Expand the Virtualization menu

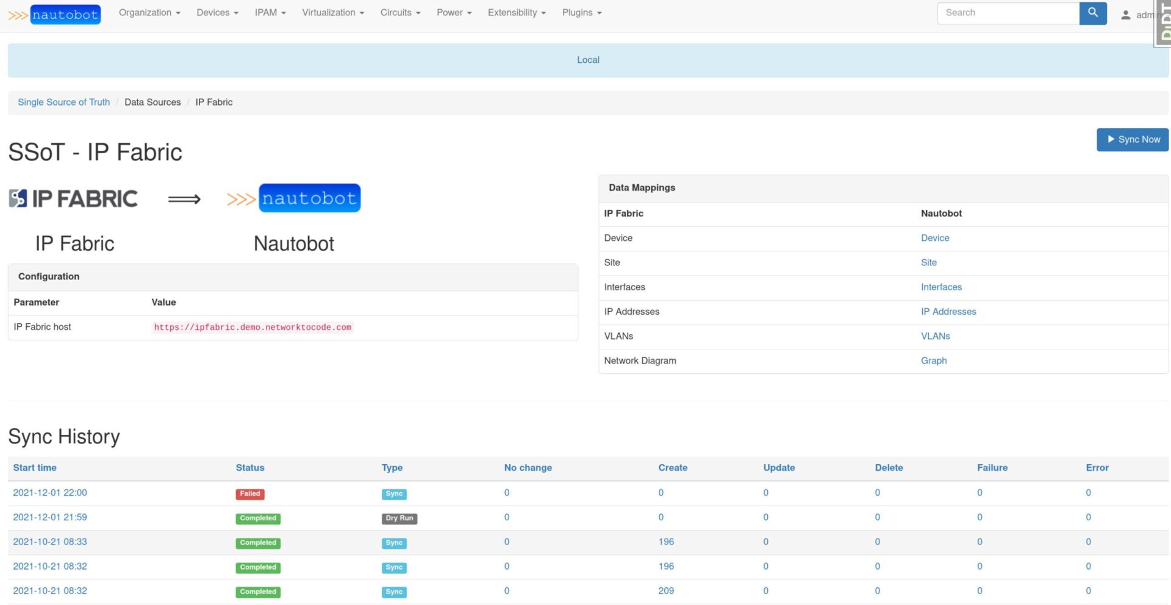tap(333, 13)
